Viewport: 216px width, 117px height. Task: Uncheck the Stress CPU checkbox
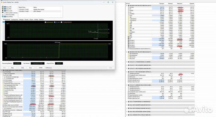pyautogui.click(x=5, y=7)
